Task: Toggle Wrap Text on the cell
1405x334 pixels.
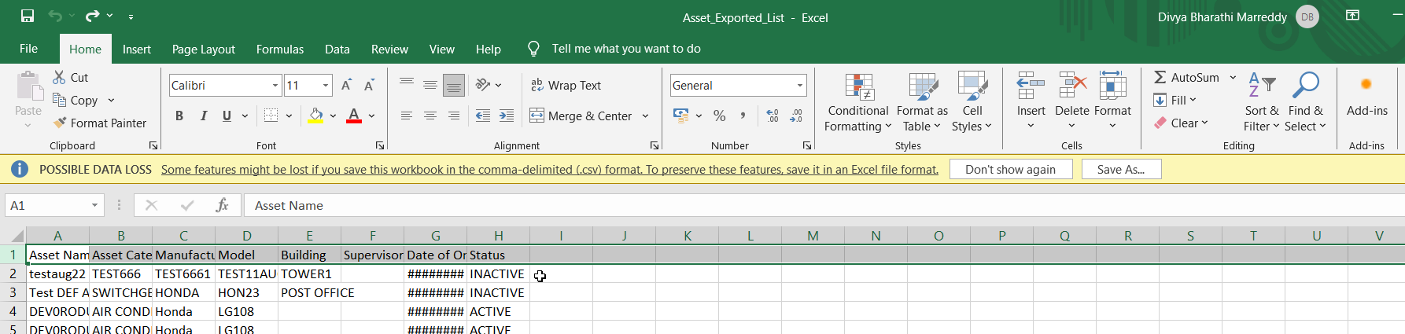Action: pyautogui.click(x=566, y=85)
